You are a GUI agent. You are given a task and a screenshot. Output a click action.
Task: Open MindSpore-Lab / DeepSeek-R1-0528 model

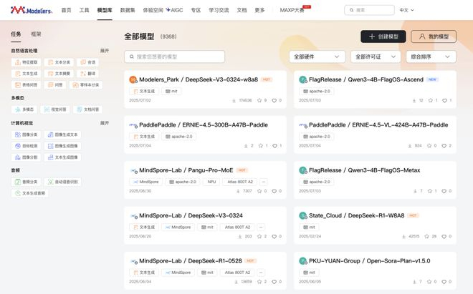191,261
